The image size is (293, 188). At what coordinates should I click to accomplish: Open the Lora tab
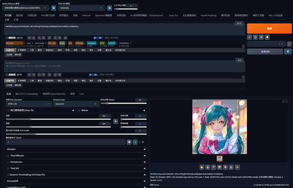81,93
